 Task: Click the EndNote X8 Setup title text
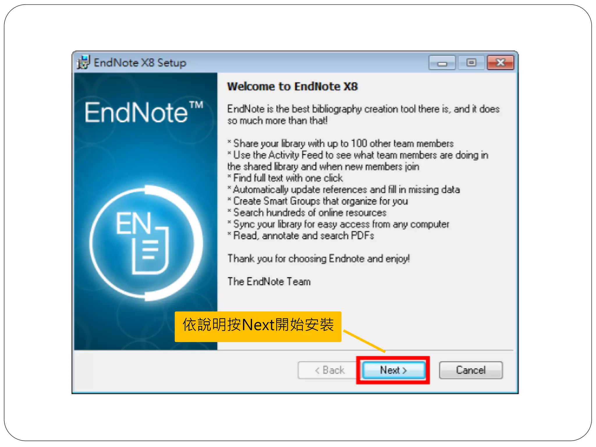click(140, 63)
